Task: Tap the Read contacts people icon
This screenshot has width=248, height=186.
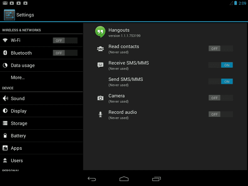Action: (x=100, y=49)
